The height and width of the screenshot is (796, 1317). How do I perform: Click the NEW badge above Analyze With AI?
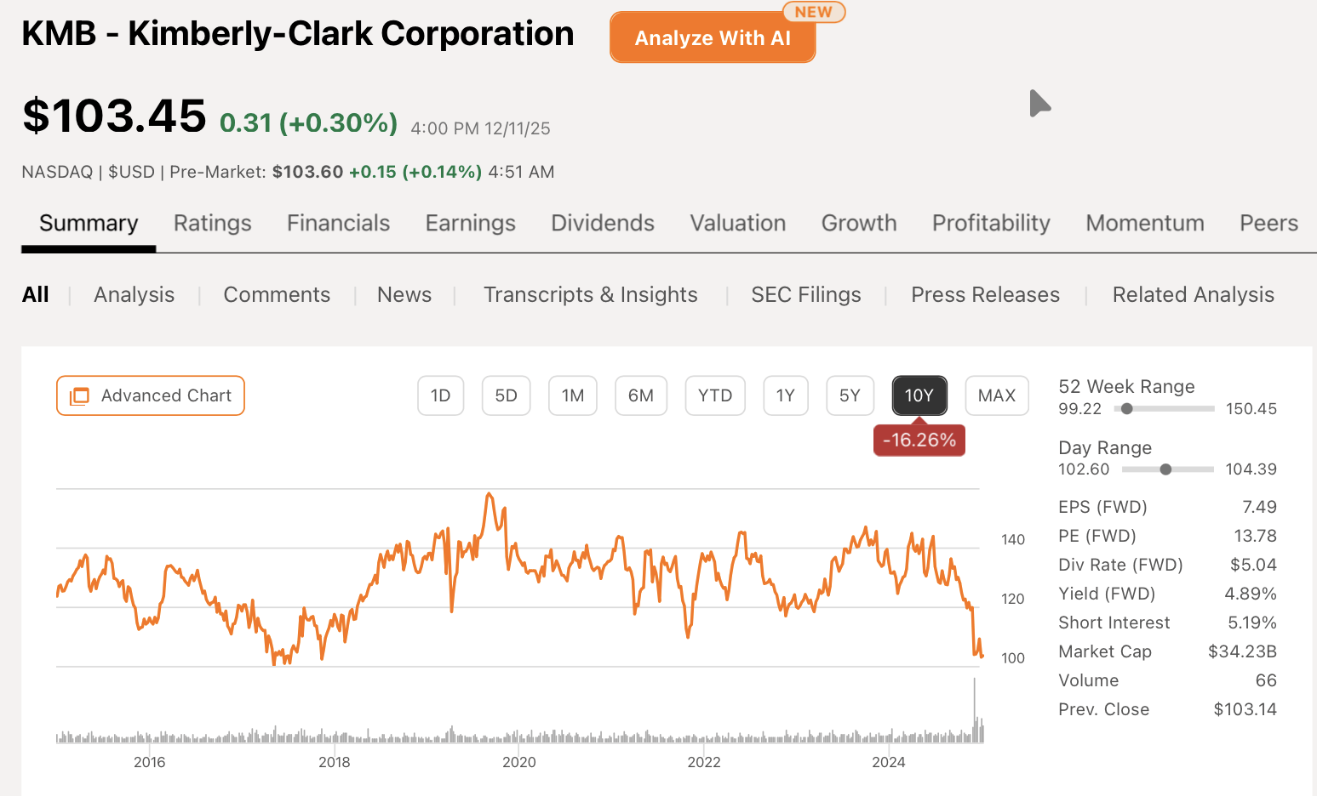tap(814, 12)
